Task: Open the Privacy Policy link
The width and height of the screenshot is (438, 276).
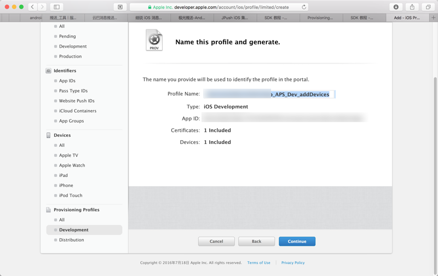Action: tap(293, 263)
